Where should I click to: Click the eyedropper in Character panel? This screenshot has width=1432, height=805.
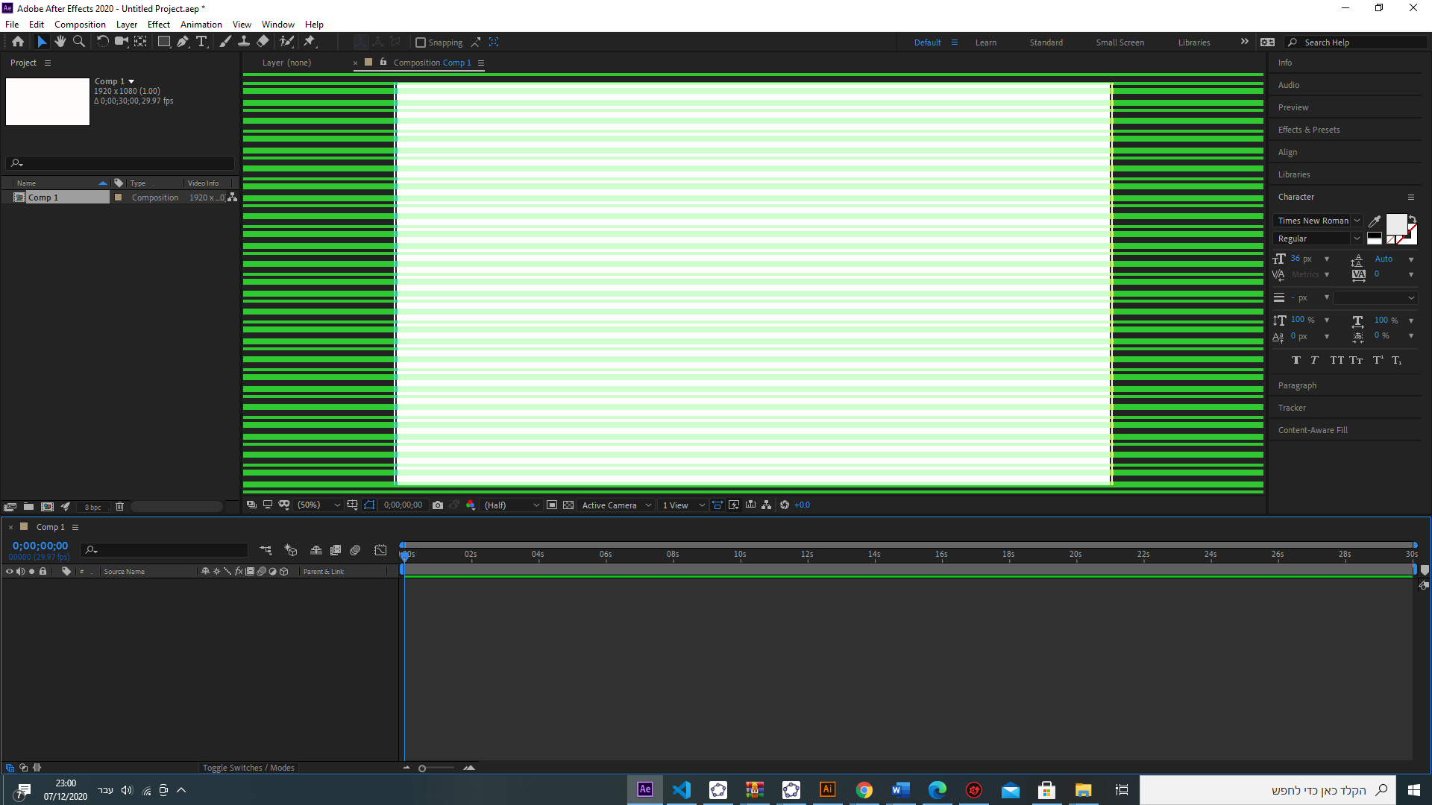[1375, 221]
